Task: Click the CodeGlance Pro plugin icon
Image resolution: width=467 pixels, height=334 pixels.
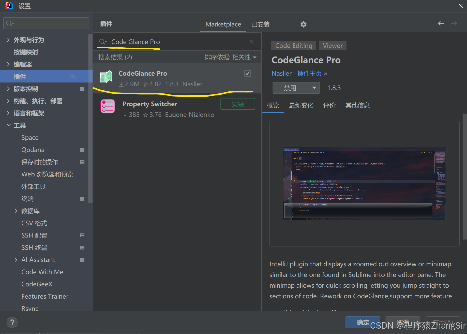Action: 106,77
